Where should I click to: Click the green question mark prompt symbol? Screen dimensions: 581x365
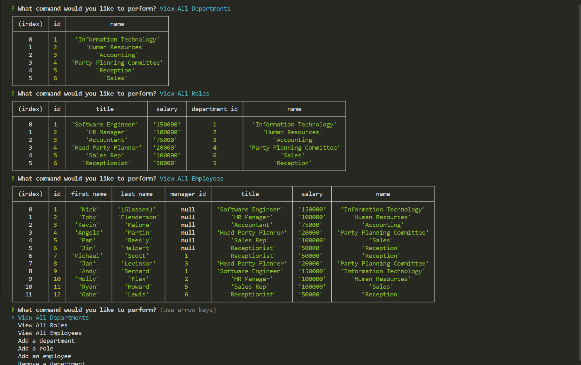coord(12,310)
